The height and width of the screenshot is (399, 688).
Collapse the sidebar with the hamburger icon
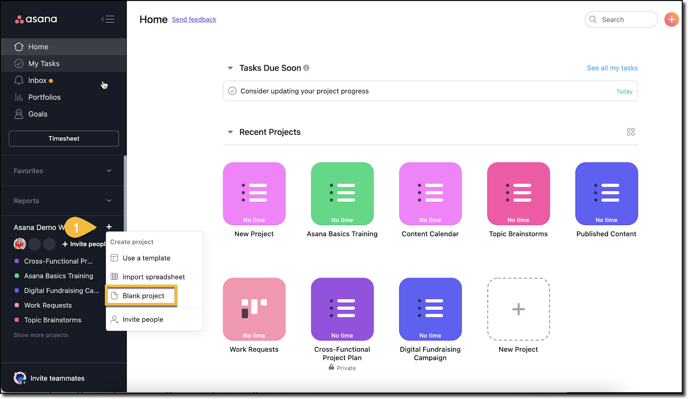point(108,19)
